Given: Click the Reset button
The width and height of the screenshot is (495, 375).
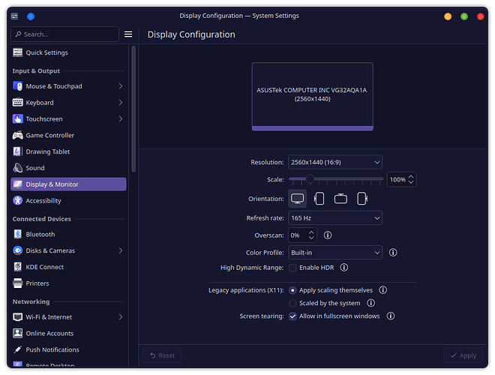Looking at the screenshot, I should (162, 355).
